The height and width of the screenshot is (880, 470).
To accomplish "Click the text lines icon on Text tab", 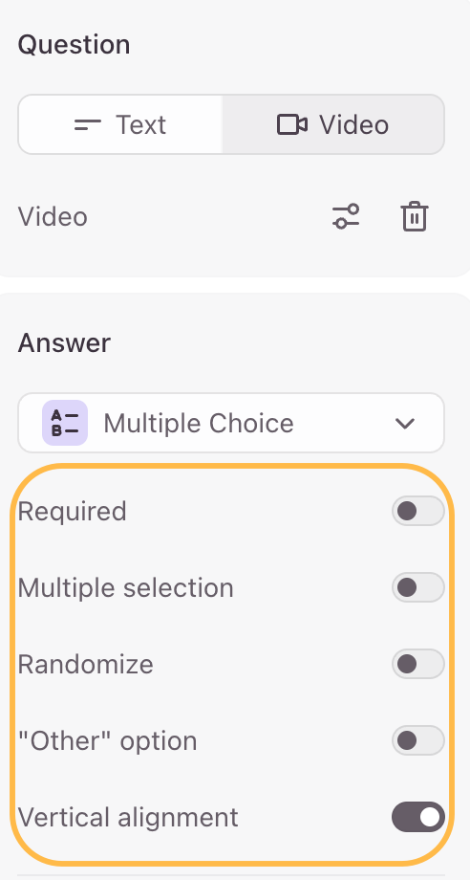I will [x=88, y=124].
